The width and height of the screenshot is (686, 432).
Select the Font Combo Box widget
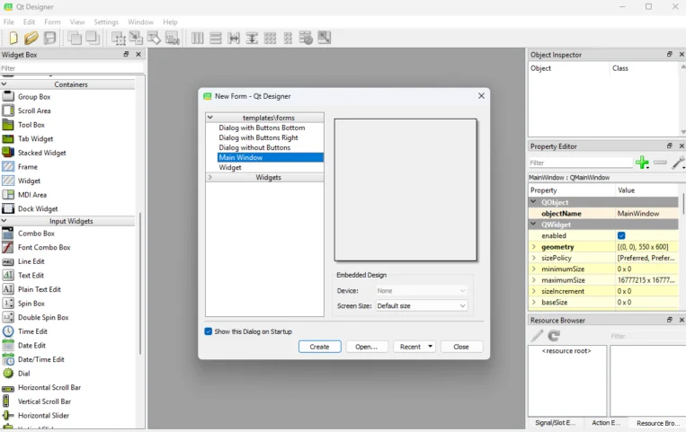[x=44, y=247]
